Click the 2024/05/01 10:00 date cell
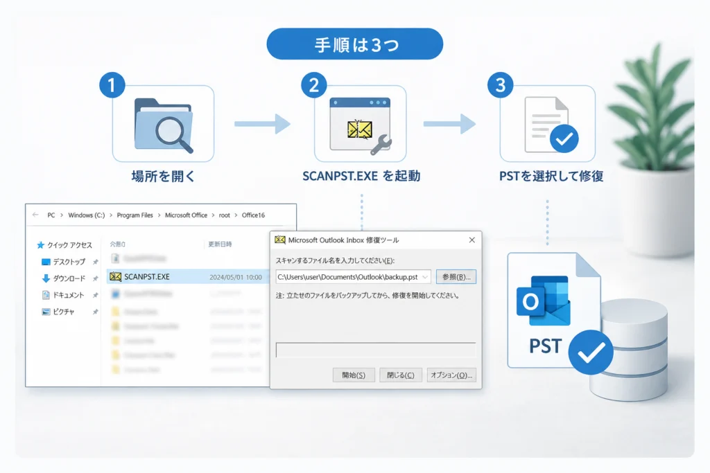Screen dimensions: 710x473 pos(236,277)
